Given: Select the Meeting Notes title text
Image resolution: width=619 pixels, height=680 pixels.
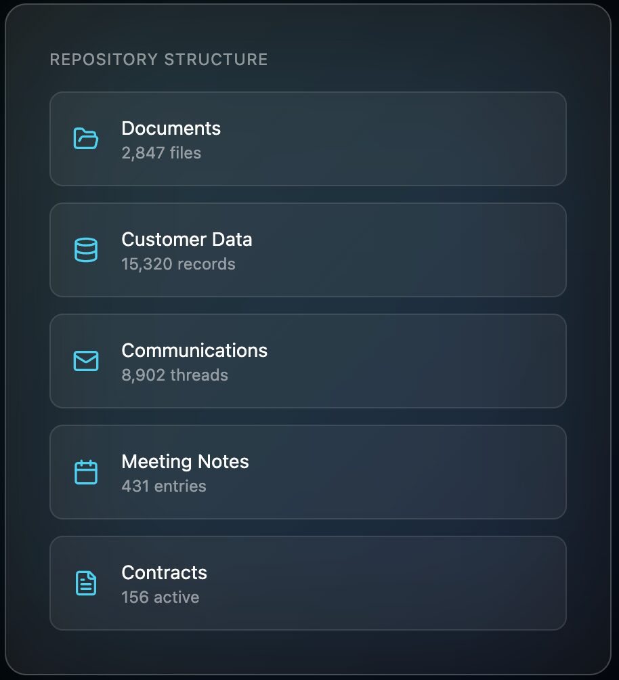Looking at the screenshot, I should [185, 461].
